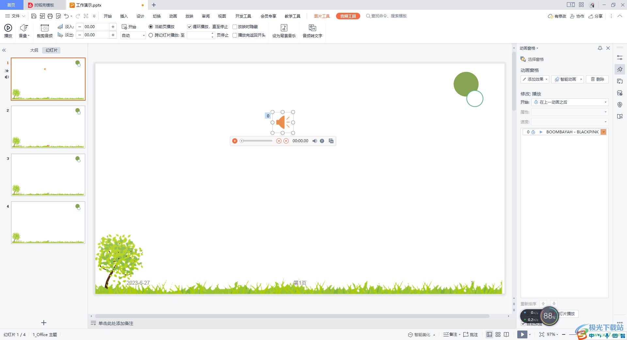Screen dimensions: 627x340
Task: Expand the File menu chevron
Action: coord(24,16)
